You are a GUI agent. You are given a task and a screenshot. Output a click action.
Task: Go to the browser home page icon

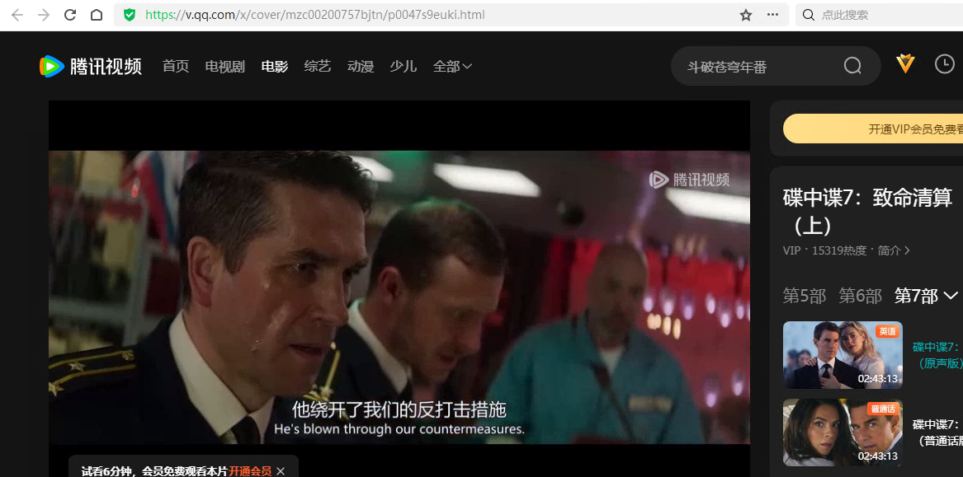97,16
